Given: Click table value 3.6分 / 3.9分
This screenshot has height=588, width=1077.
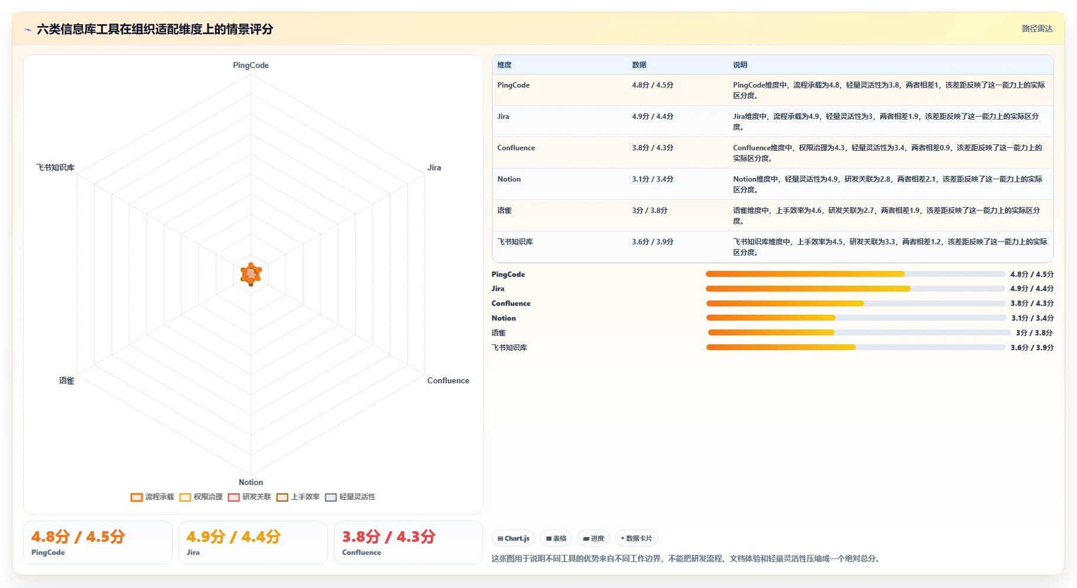Looking at the screenshot, I should [x=653, y=242].
